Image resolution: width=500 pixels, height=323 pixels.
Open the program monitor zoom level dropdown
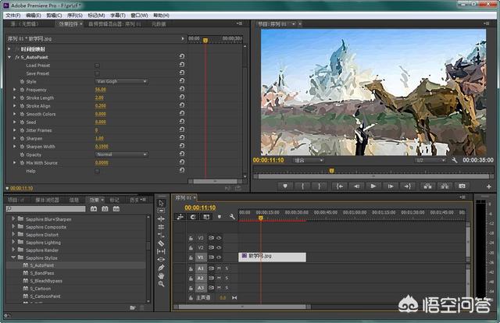click(x=308, y=161)
